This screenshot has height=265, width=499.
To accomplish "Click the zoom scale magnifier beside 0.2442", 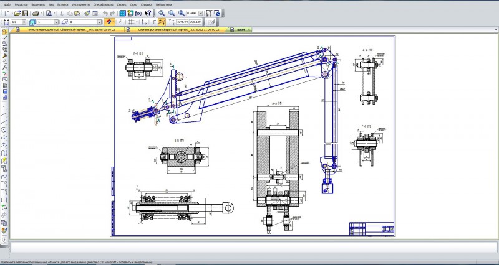I will (182, 13).
